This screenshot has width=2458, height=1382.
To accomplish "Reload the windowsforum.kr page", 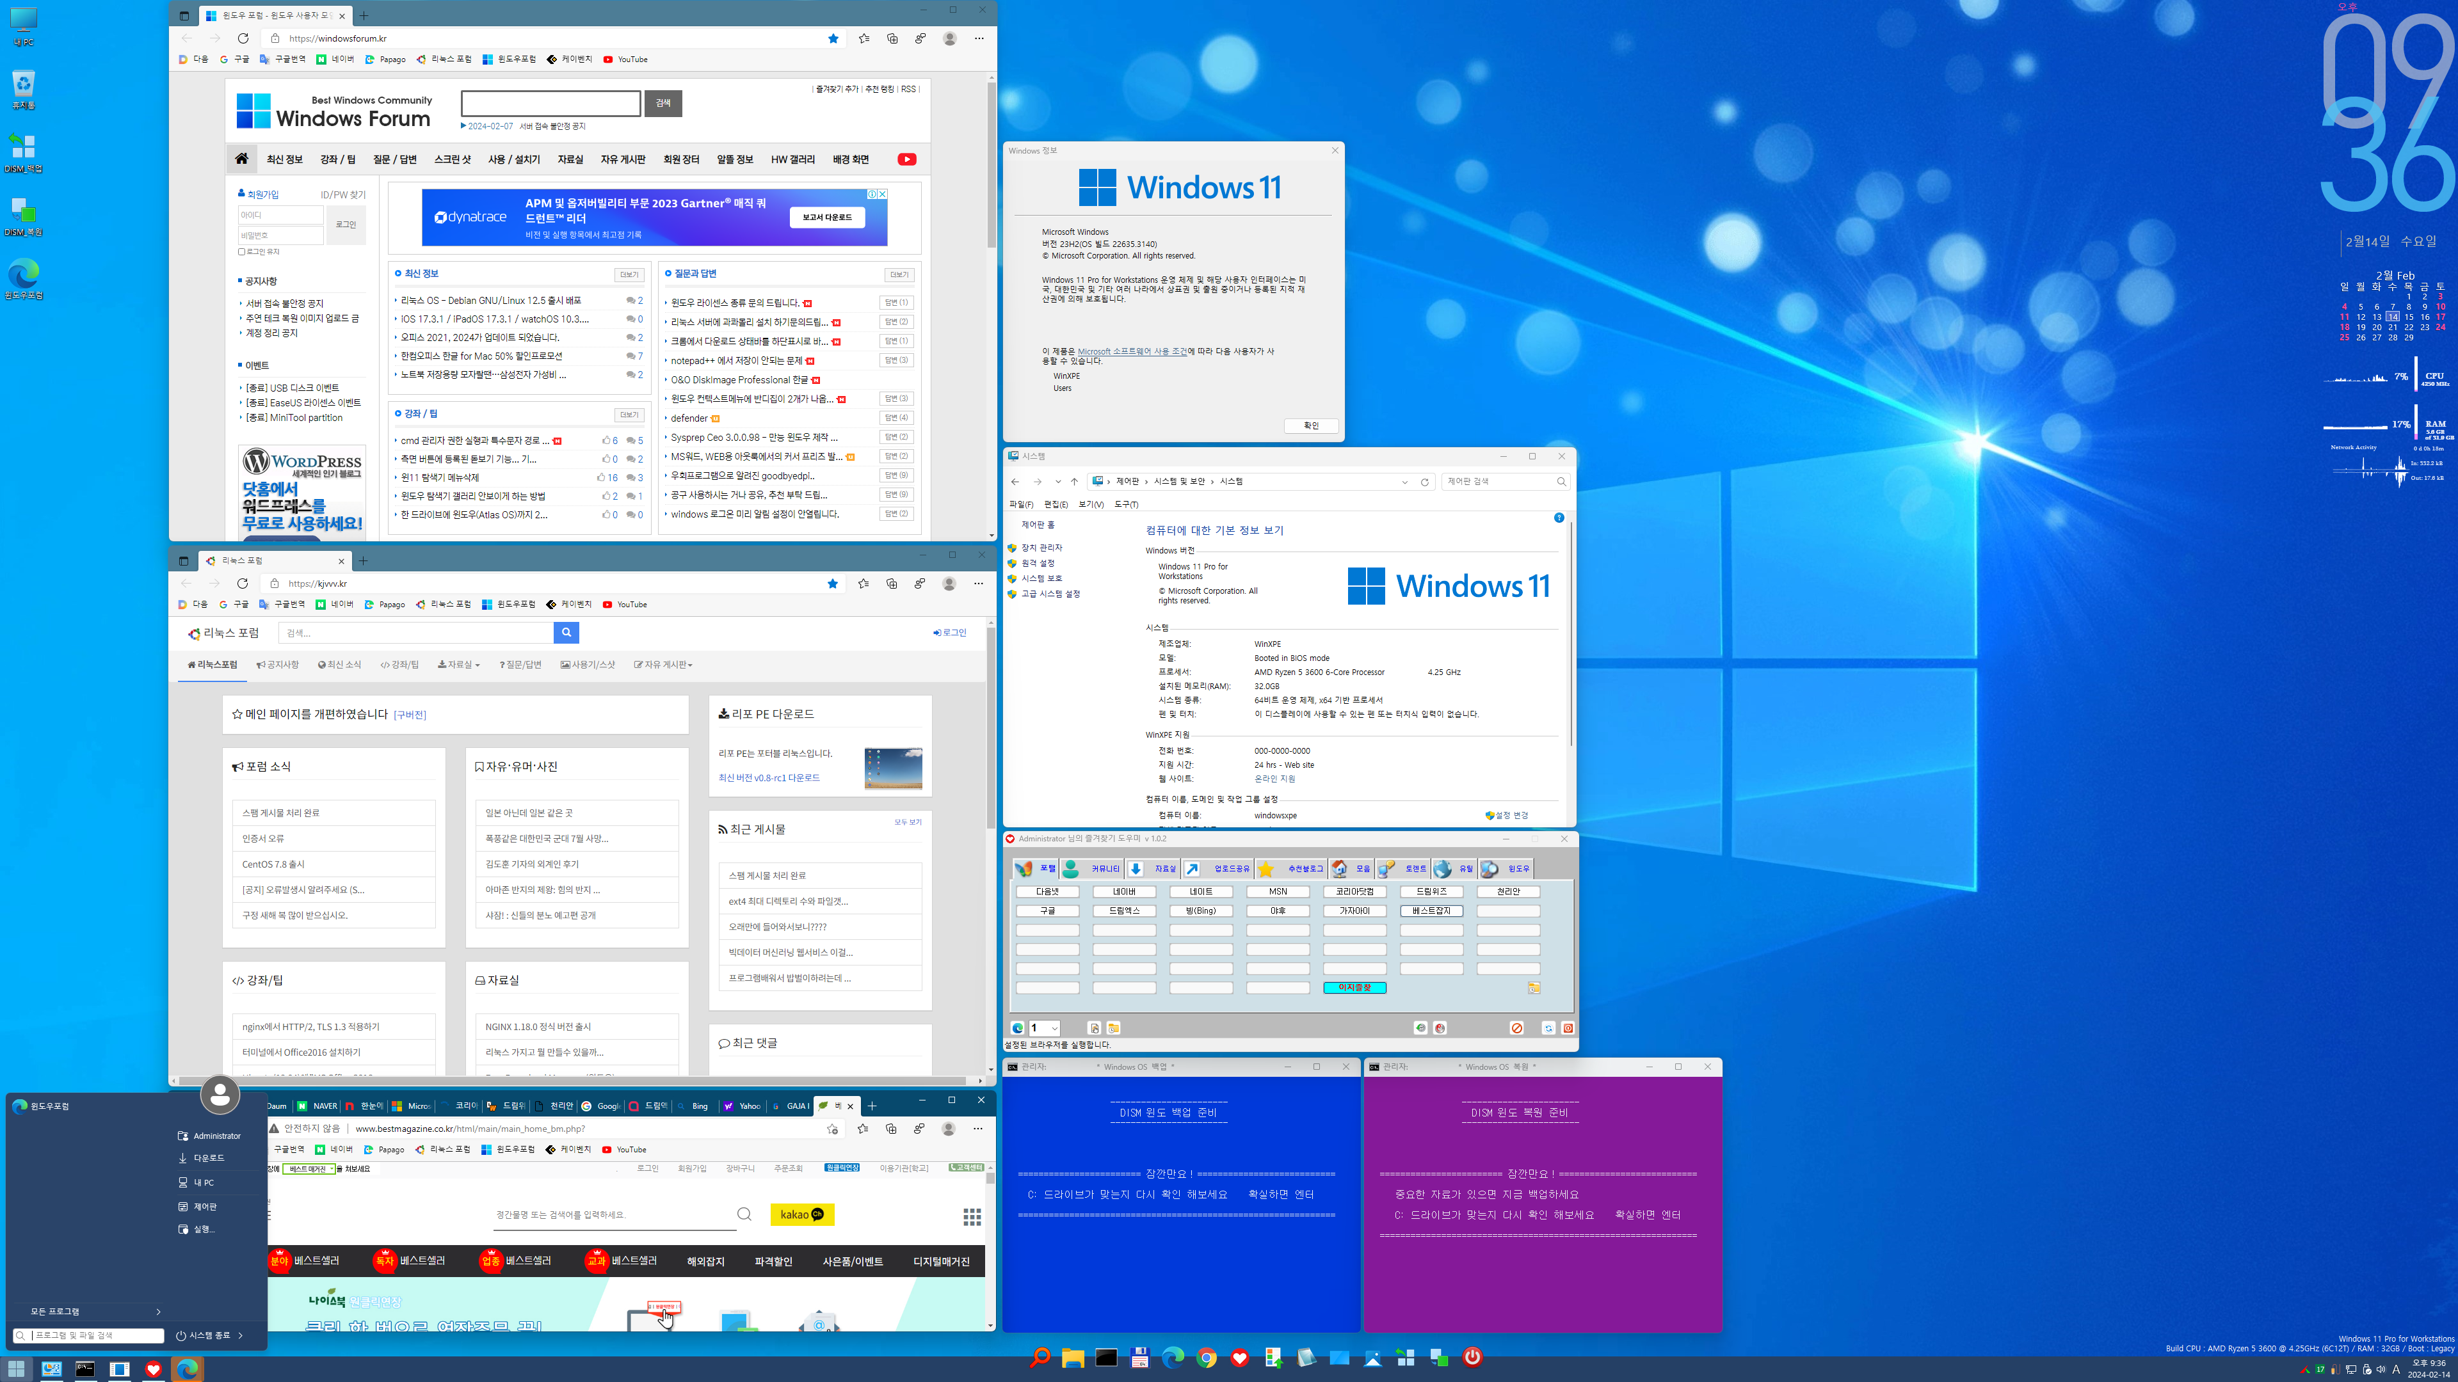I will pyautogui.click(x=243, y=38).
